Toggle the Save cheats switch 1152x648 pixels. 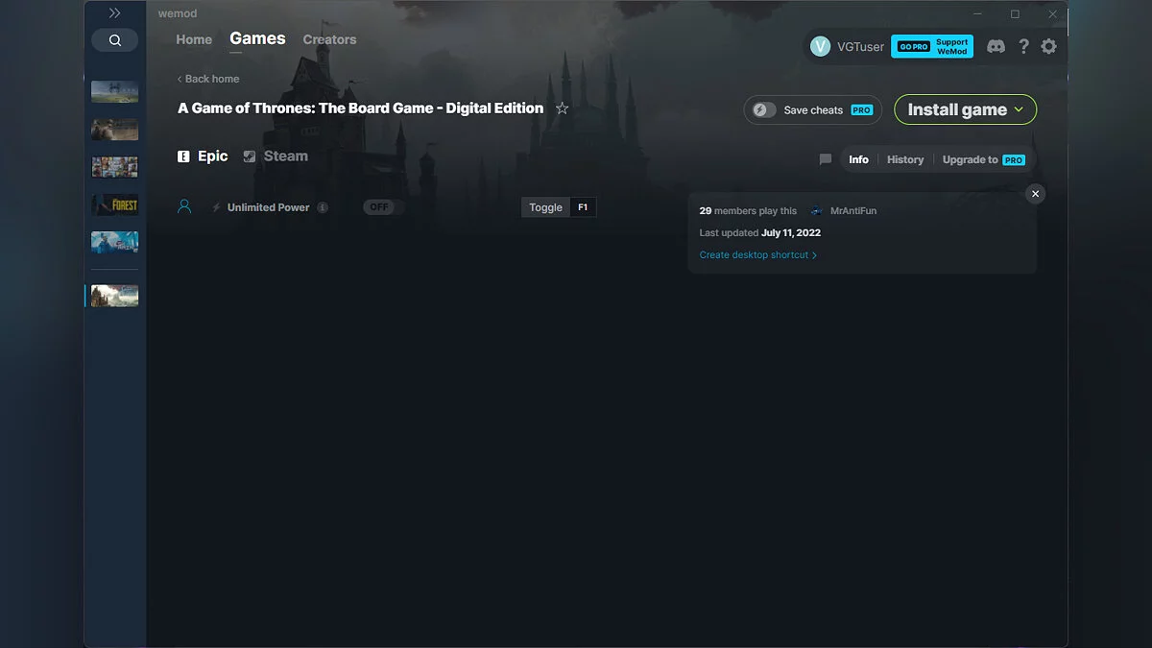tap(764, 109)
